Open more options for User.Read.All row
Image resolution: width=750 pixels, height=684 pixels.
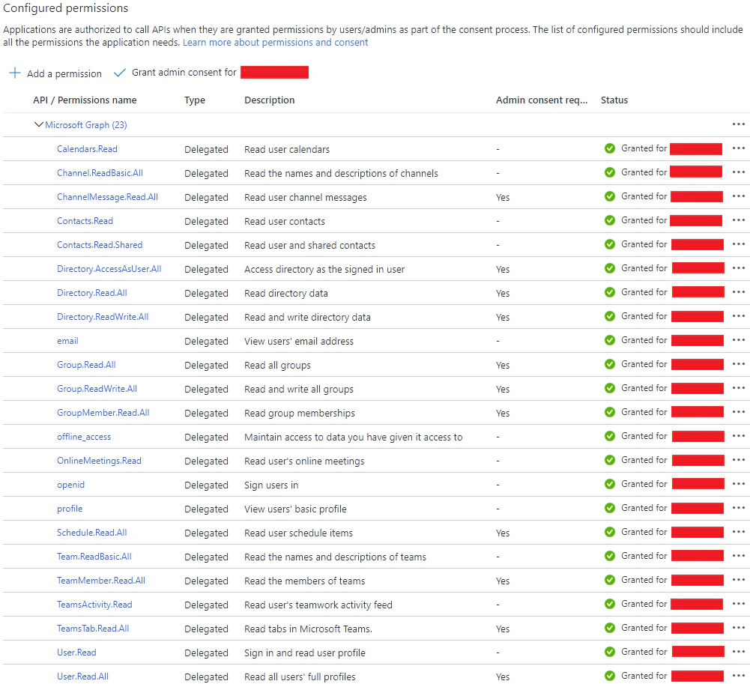738,676
